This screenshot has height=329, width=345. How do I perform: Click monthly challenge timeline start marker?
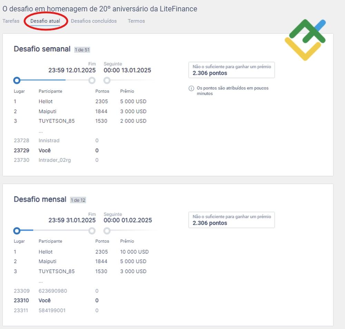[x=17, y=231]
